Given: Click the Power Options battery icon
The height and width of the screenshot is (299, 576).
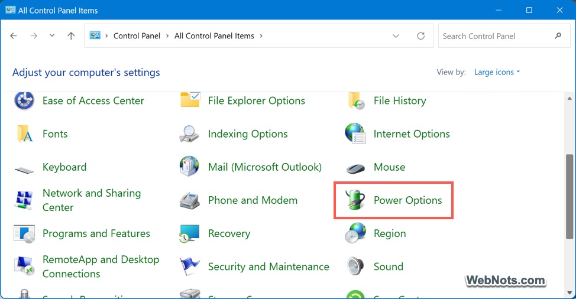Looking at the screenshot, I should (355, 200).
